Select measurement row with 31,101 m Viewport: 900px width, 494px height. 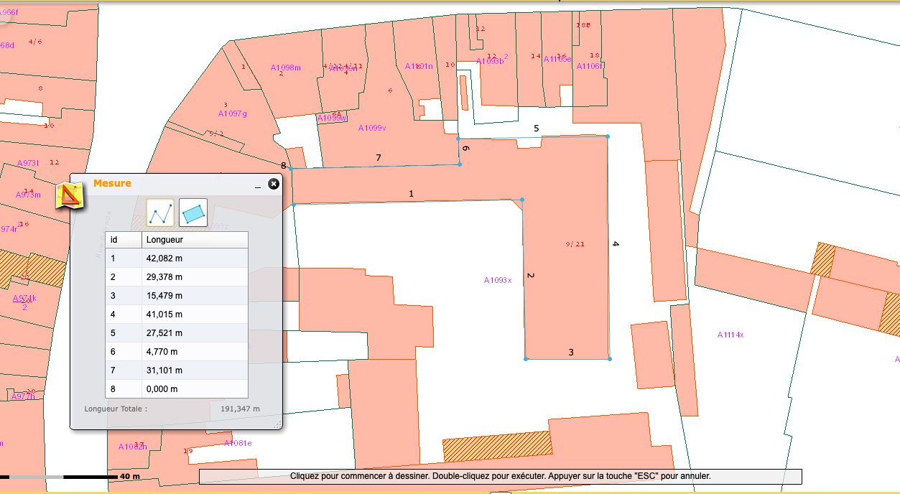176,370
